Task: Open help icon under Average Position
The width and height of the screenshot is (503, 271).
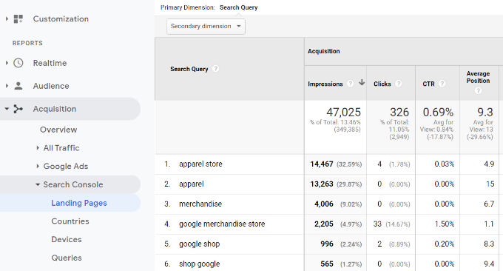Action: [478, 90]
